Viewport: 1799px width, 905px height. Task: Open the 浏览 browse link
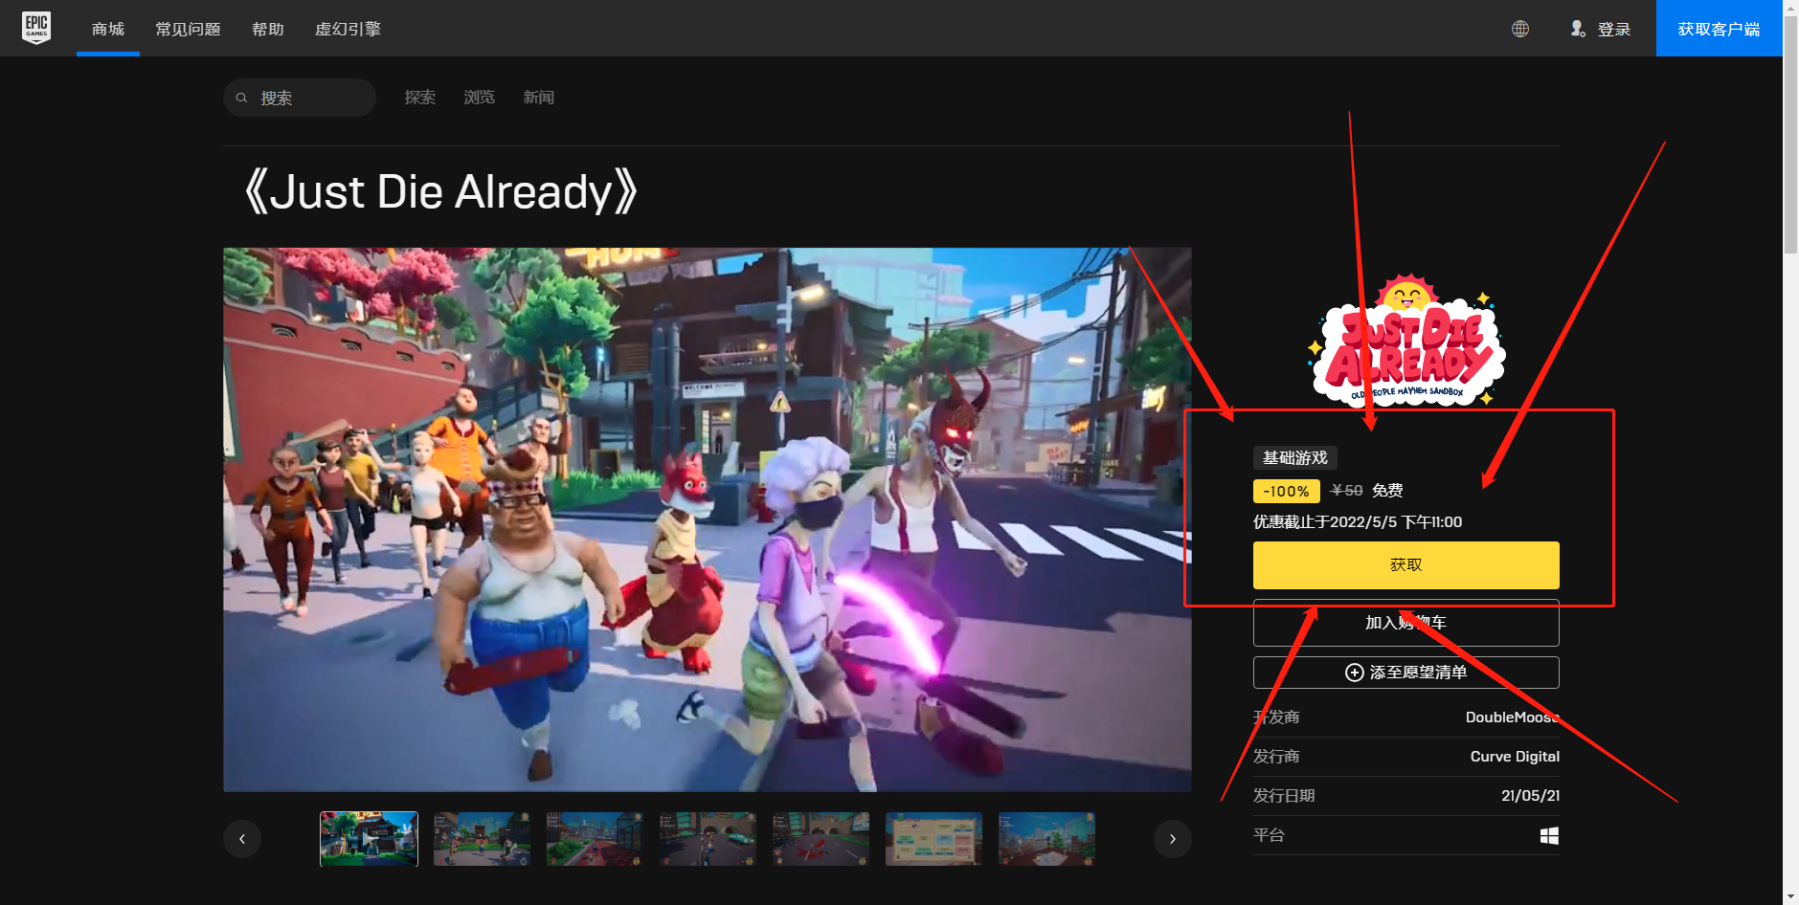pos(479,98)
